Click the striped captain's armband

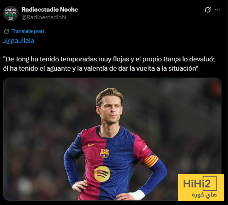click(150, 161)
